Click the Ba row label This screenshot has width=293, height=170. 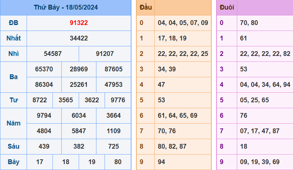13,77
